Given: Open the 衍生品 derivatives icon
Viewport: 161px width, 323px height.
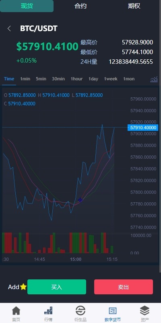Looking at the screenshot, I should [x=80, y=310].
